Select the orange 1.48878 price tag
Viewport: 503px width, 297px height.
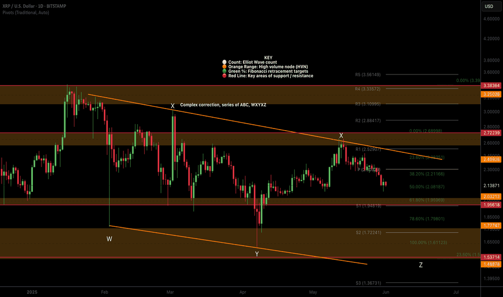(492, 264)
